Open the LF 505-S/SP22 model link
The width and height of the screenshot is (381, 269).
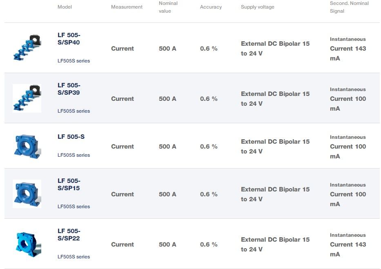tap(69, 235)
